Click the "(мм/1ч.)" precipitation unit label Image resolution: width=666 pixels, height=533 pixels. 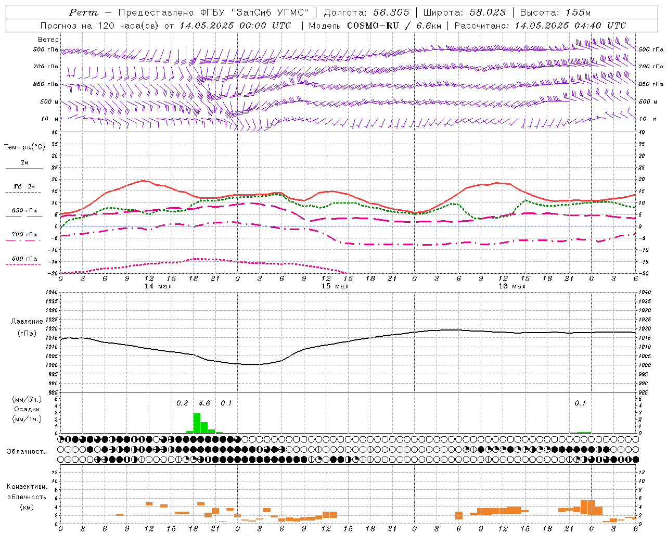point(27,419)
